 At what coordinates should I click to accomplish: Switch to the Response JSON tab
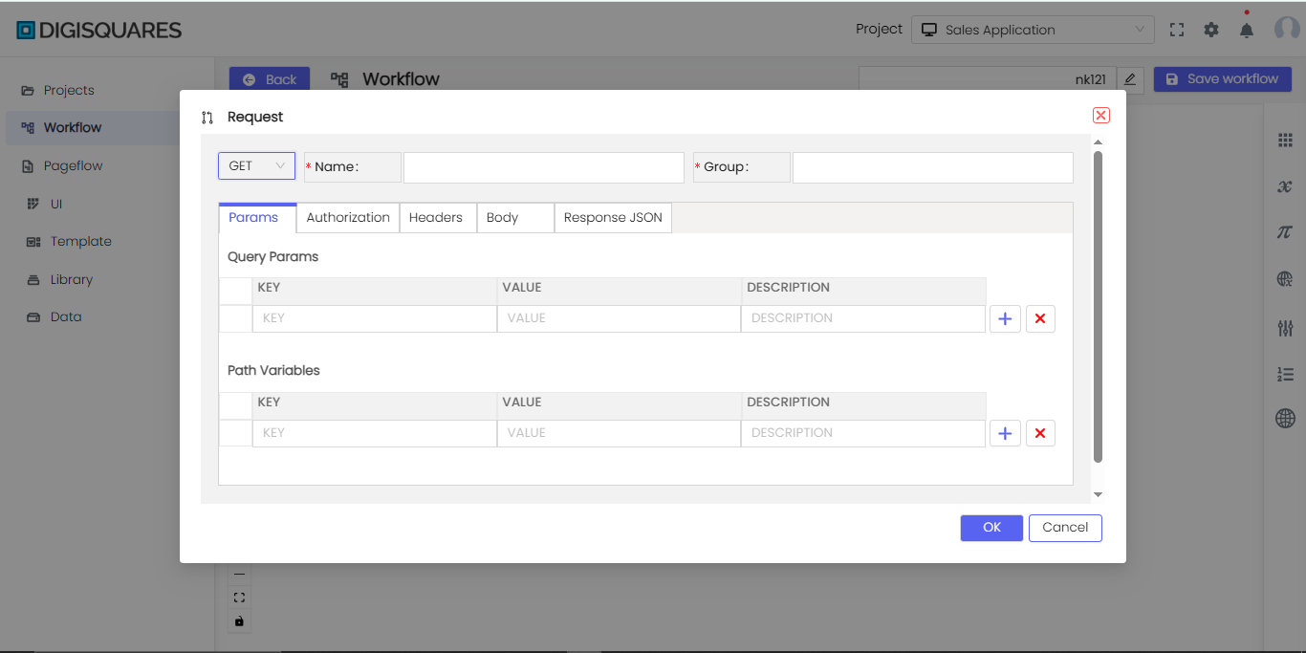613,217
